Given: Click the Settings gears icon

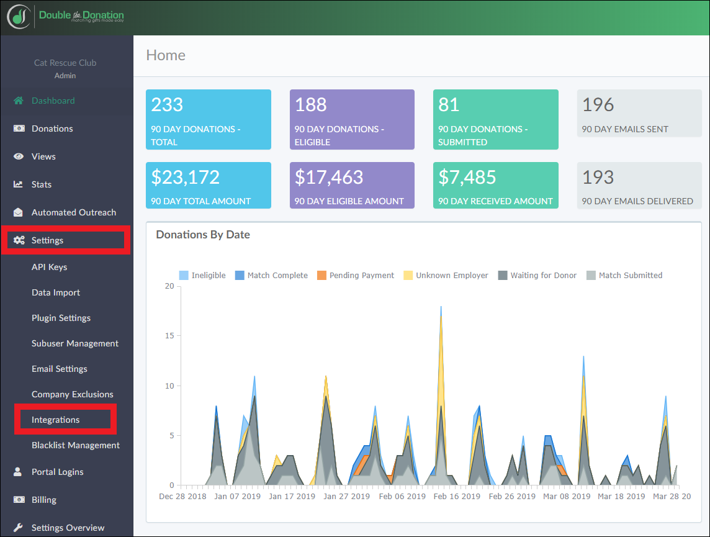Looking at the screenshot, I should [x=19, y=240].
